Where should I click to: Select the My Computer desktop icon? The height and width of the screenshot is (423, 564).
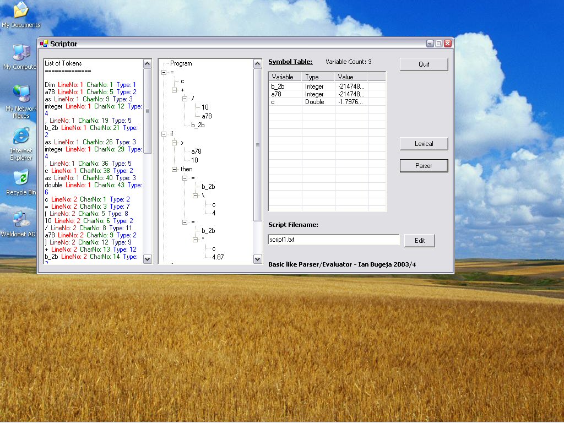coord(20,57)
